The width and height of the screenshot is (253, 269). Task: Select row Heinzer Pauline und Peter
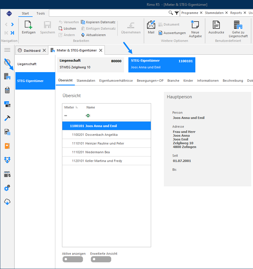tap(107, 143)
